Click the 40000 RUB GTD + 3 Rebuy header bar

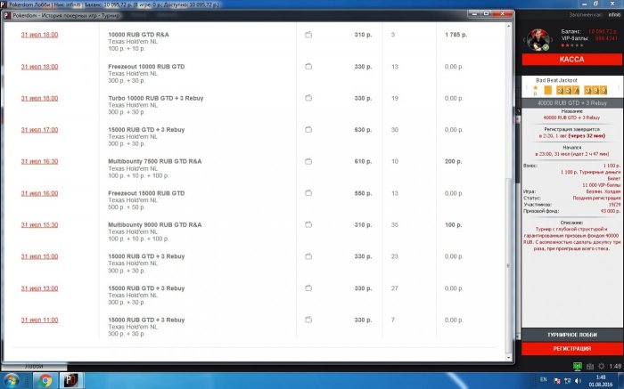click(x=571, y=103)
